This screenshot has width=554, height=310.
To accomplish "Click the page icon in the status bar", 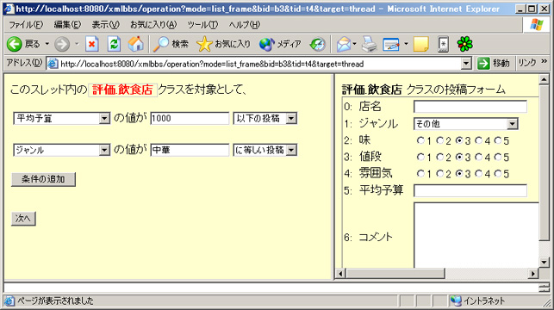I will 9,301.
